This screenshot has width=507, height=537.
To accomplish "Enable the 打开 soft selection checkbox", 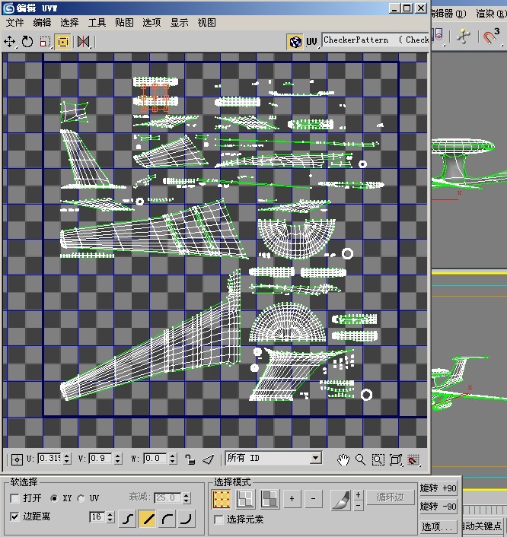I will tap(15, 498).
